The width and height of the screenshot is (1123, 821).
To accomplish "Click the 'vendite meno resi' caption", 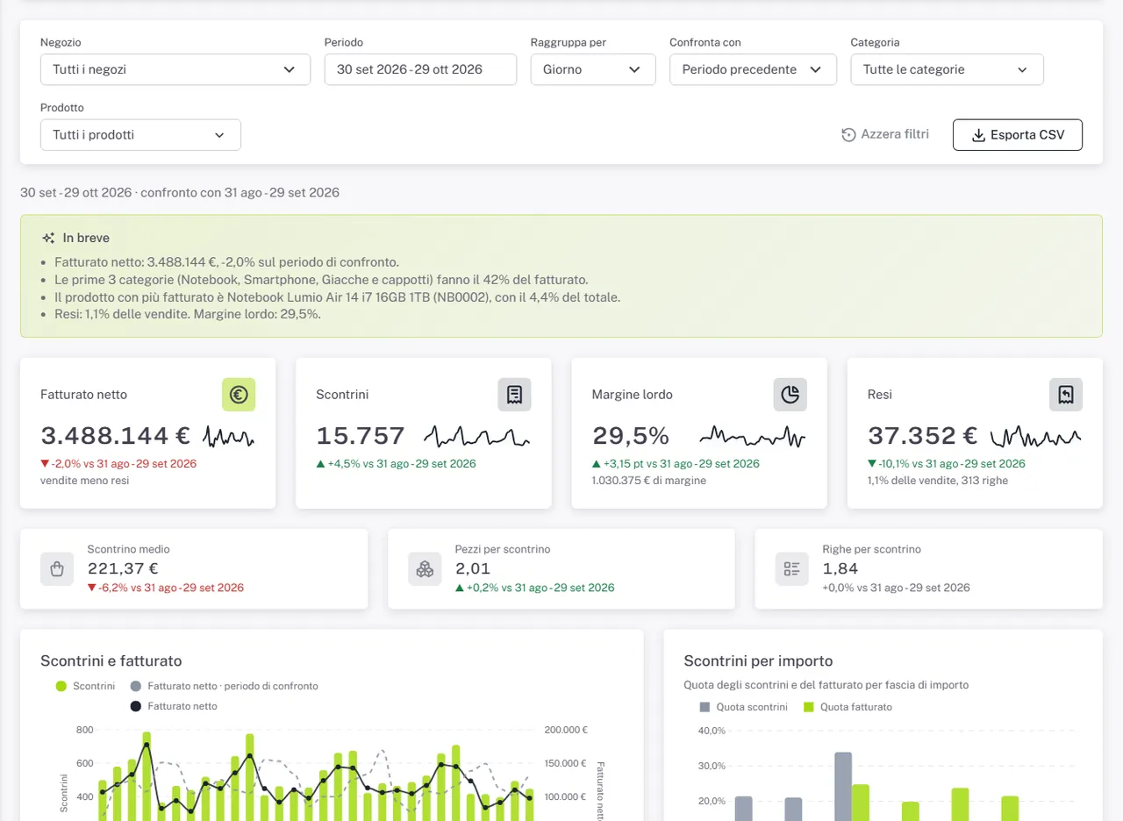I will click(x=84, y=481).
